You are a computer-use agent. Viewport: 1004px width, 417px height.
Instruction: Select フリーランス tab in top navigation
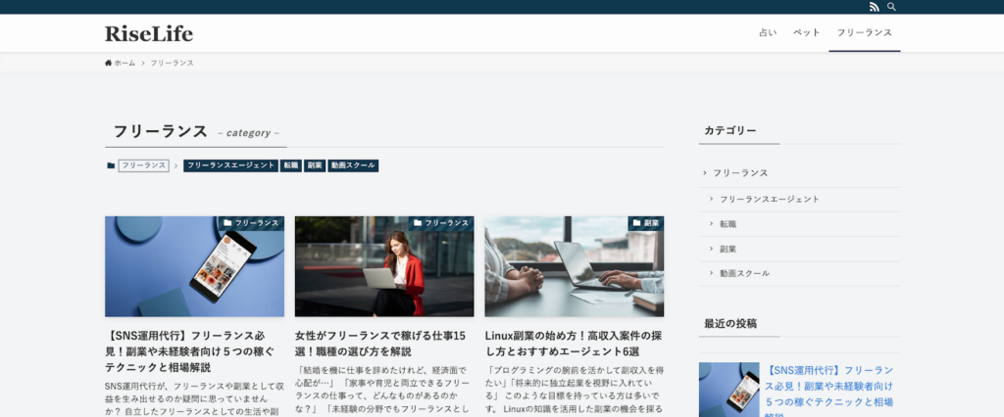[864, 33]
